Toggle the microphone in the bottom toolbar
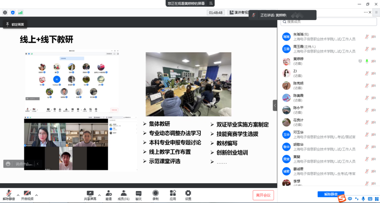The height and width of the screenshot is (203, 380). (9, 193)
